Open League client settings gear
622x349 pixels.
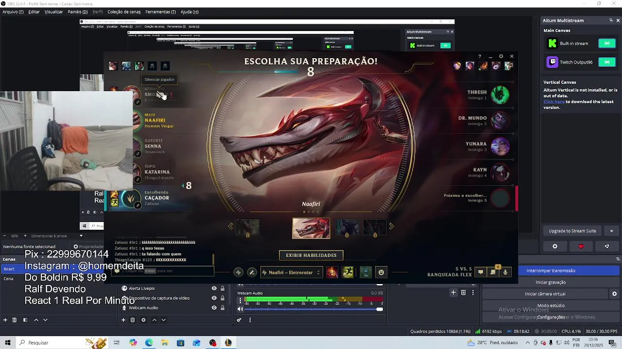pyautogui.click(x=501, y=56)
